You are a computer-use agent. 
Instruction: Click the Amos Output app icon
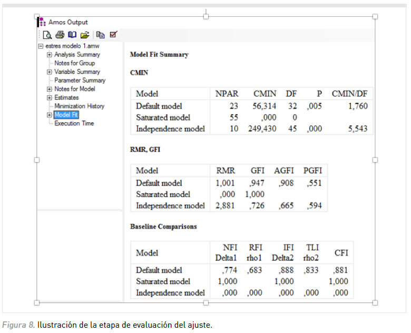43,22
